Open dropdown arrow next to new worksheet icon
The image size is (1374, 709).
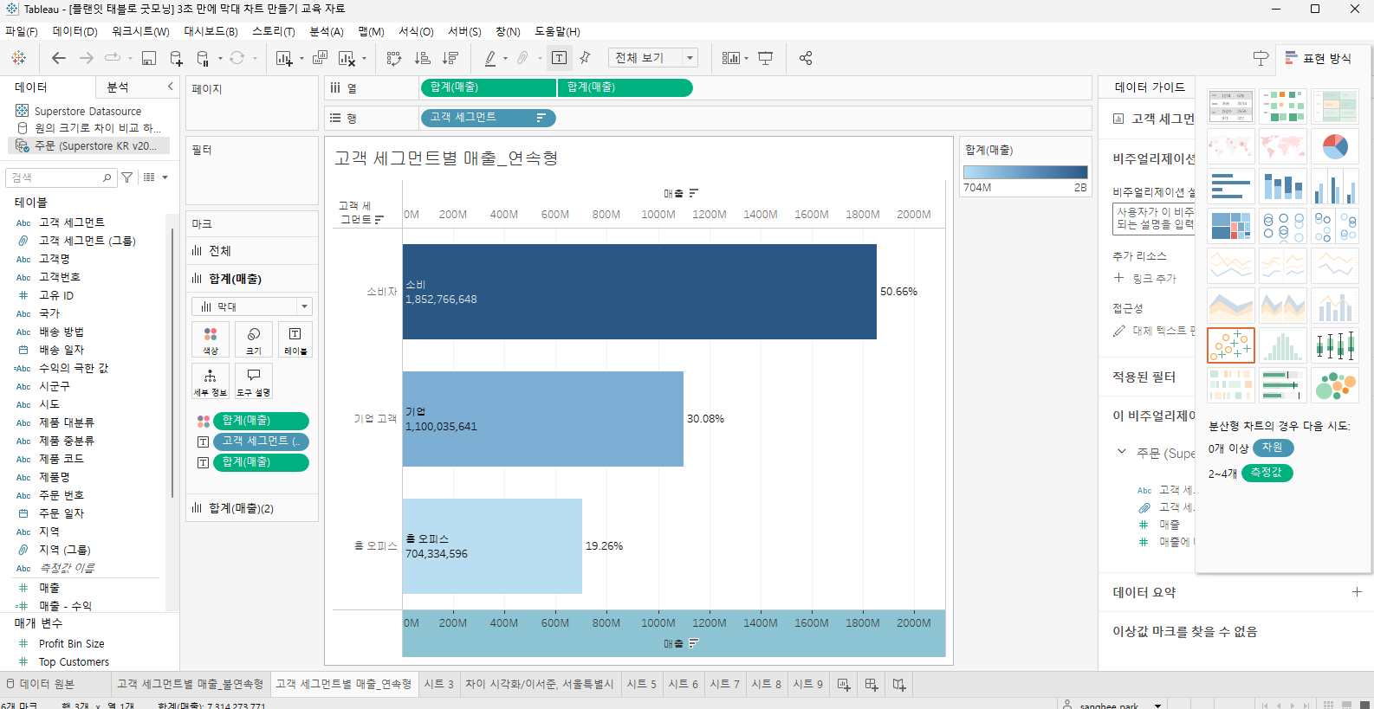pos(301,59)
